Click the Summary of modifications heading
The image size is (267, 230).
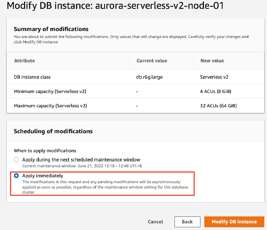51,29
